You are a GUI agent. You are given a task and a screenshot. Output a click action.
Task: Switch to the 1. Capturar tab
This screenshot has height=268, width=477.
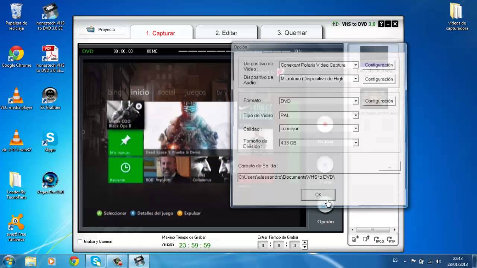coord(161,33)
